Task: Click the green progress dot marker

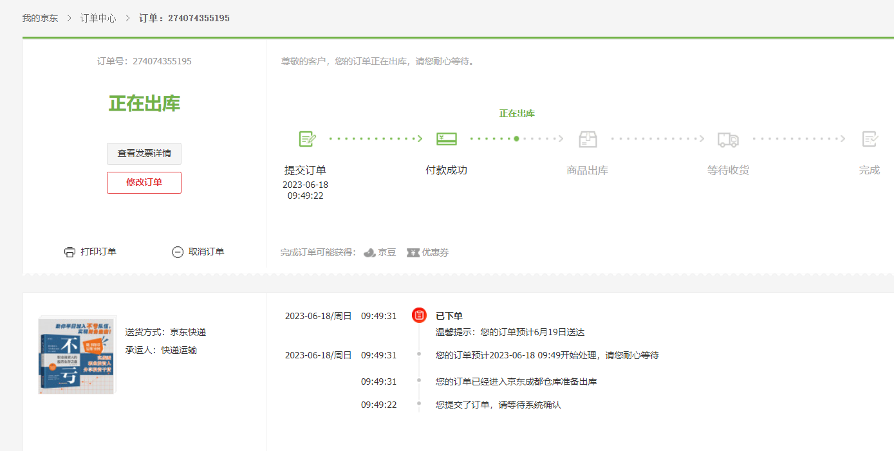Action: point(516,138)
